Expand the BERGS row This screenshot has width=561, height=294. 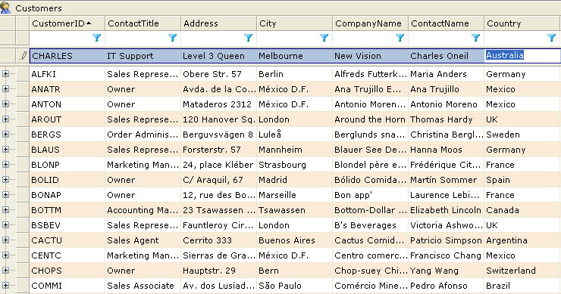coord(5,135)
